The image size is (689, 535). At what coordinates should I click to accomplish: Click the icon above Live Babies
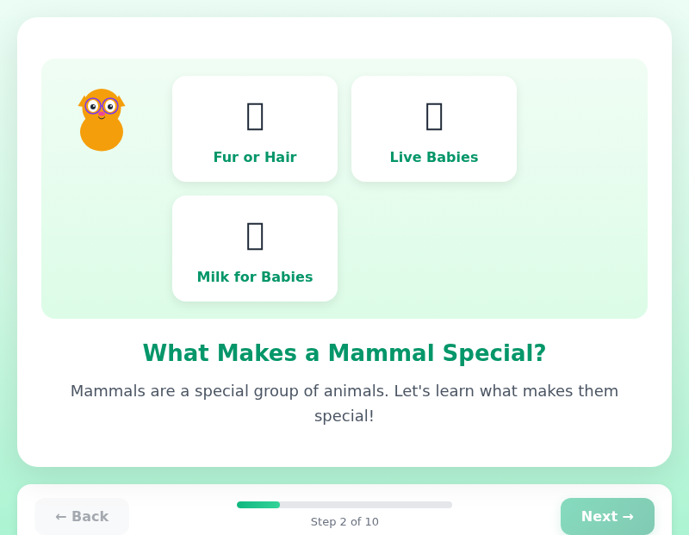(434, 115)
